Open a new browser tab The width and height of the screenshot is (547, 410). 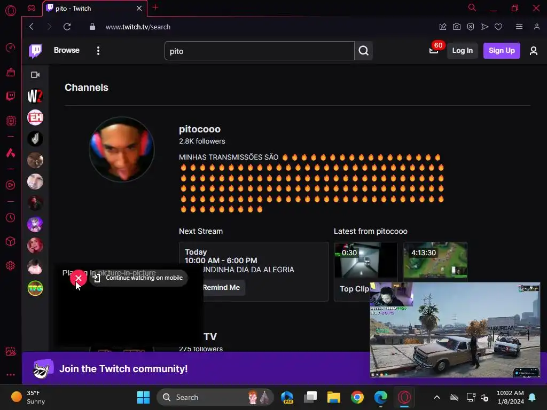click(x=155, y=7)
